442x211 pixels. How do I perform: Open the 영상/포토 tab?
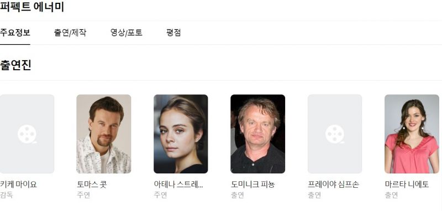[x=127, y=33]
